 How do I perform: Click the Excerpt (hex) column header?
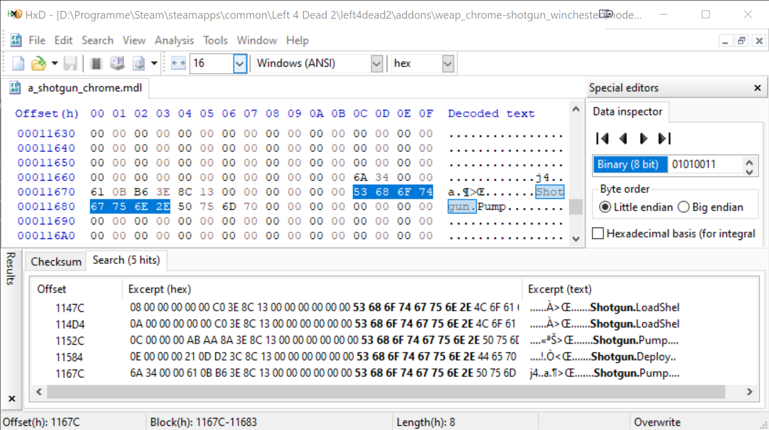click(322, 289)
